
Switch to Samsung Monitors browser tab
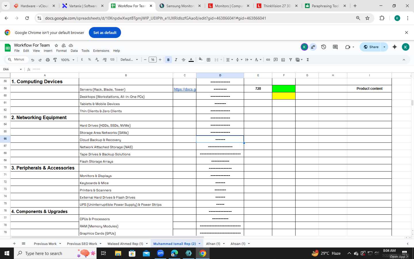(180, 6)
